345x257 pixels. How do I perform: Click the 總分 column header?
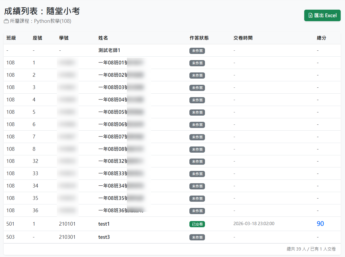pyautogui.click(x=321, y=38)
